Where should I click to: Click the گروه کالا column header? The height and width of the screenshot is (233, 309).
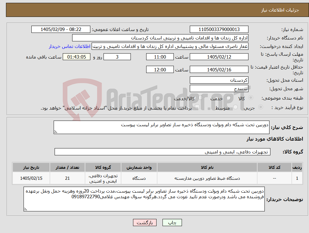pyautogui.click(x=103, y=168)
